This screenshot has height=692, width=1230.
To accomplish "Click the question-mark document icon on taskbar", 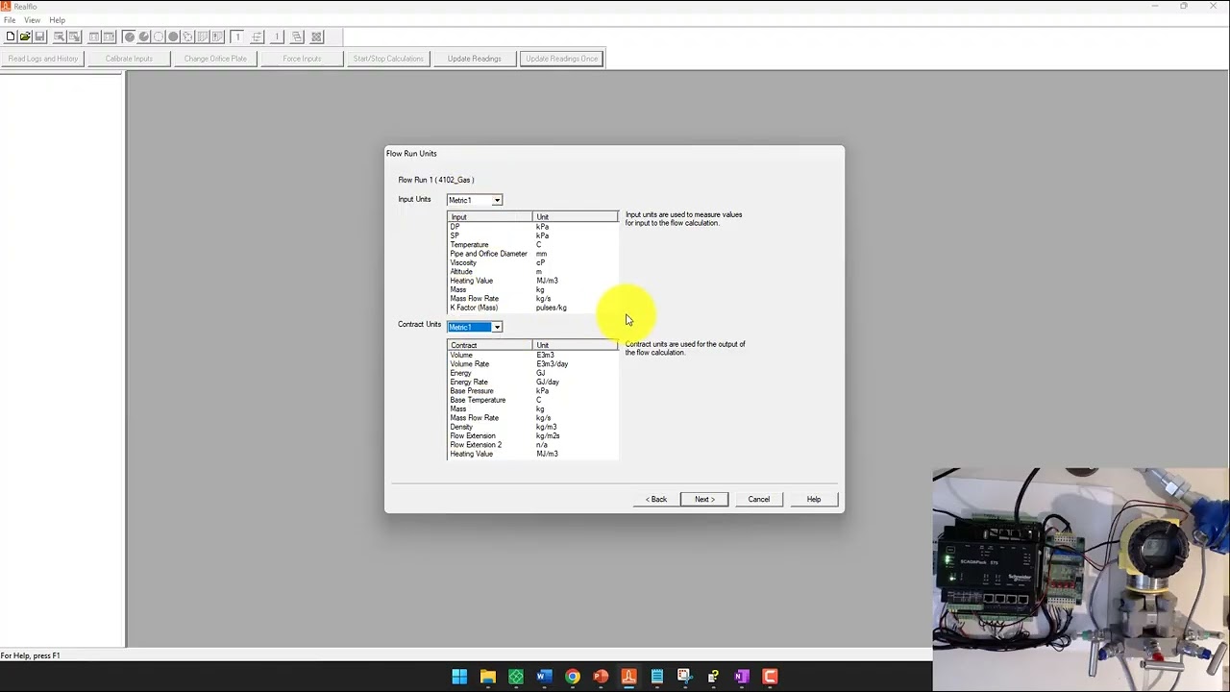I will [713, 677].
